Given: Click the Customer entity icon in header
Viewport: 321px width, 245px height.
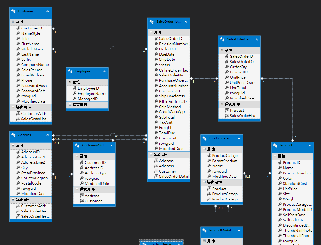Looking at the screenshot, I should point(14,11).
